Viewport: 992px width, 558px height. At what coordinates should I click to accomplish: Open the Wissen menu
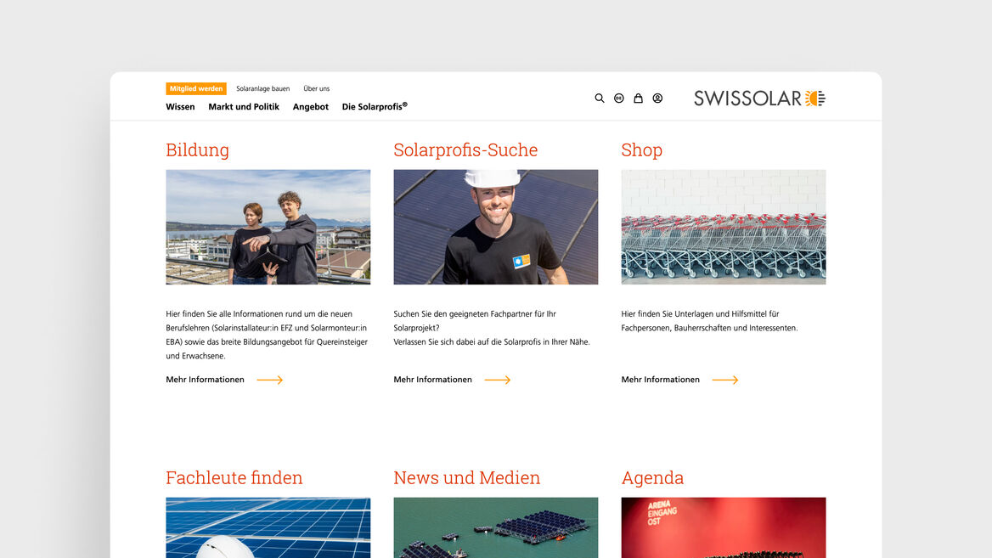(180, 107)
